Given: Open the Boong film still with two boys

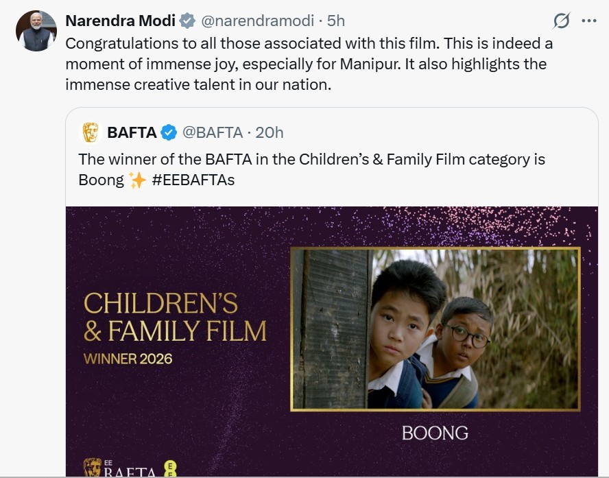Looking at the screenshot, I should (435, 329).
